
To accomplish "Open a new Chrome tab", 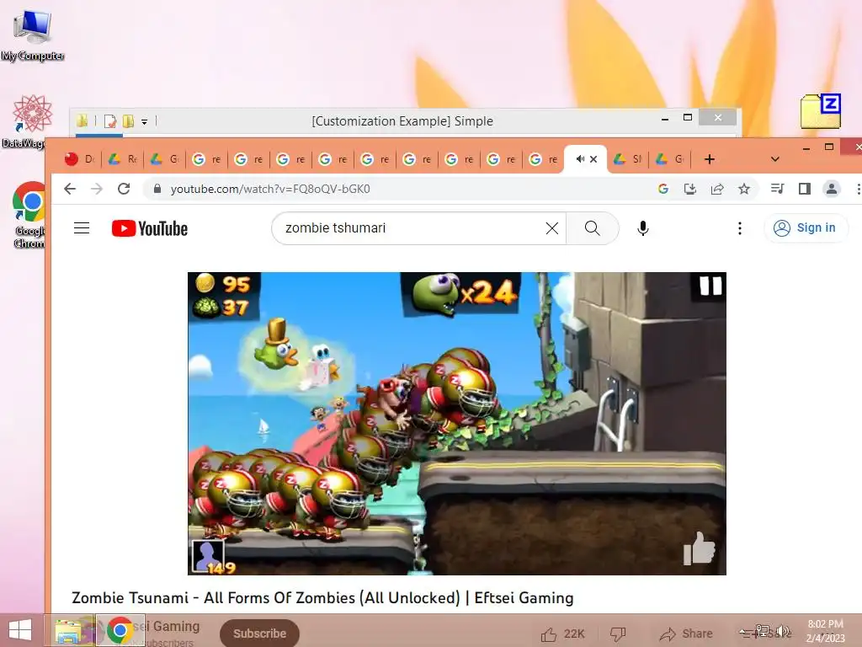I will coord(709,159).
